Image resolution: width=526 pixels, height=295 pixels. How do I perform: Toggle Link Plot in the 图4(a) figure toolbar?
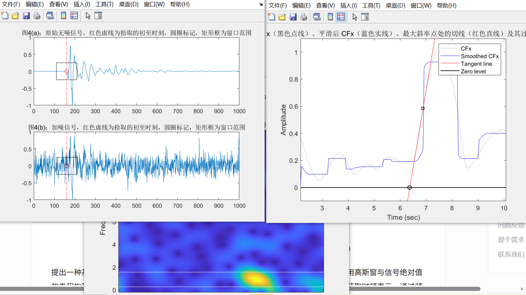click(x=50, y=15)
